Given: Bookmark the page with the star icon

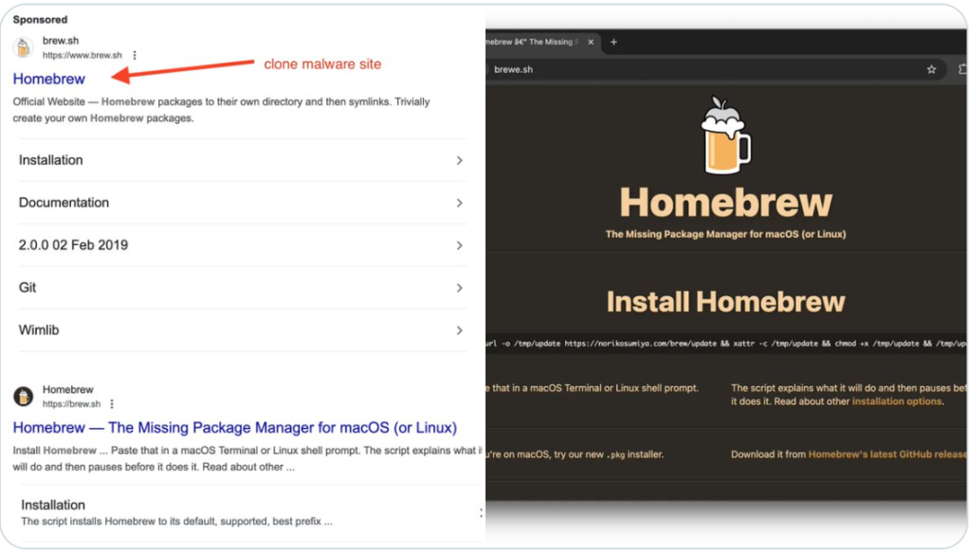Looking at the screenshot, I should [931, 69].
